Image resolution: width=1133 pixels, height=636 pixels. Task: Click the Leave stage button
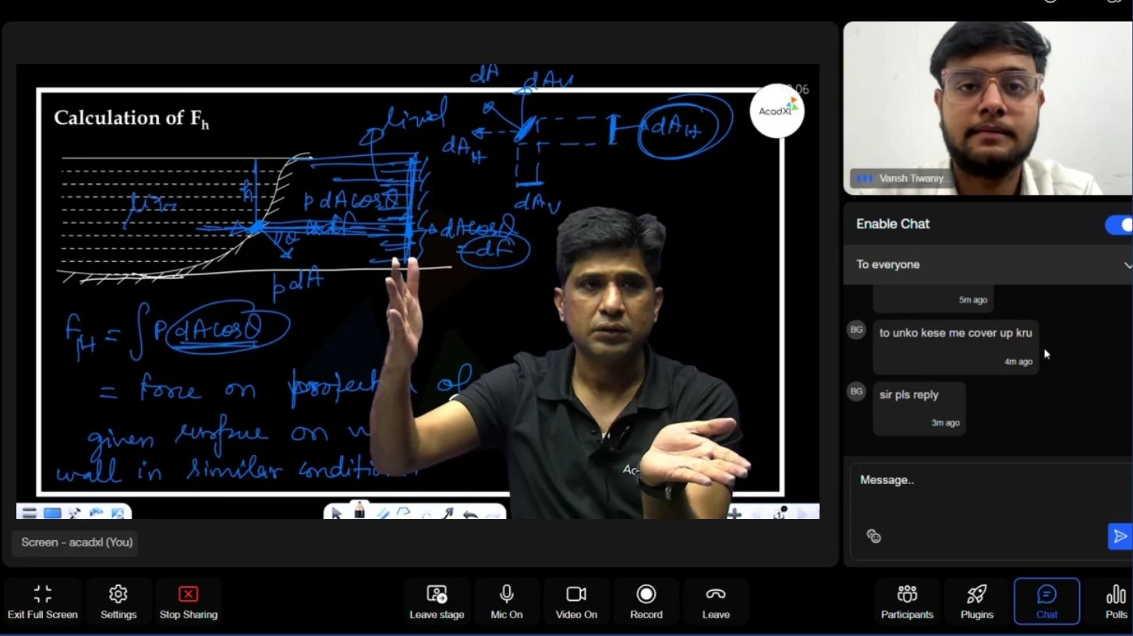click(x=436, y=600)
